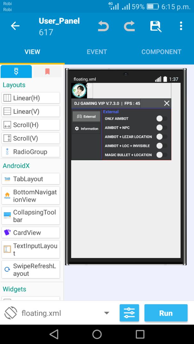The height and width of the screenshot is (344, 194).
Task: Select External button in the preview panel
Action: [x=86, y=117]
